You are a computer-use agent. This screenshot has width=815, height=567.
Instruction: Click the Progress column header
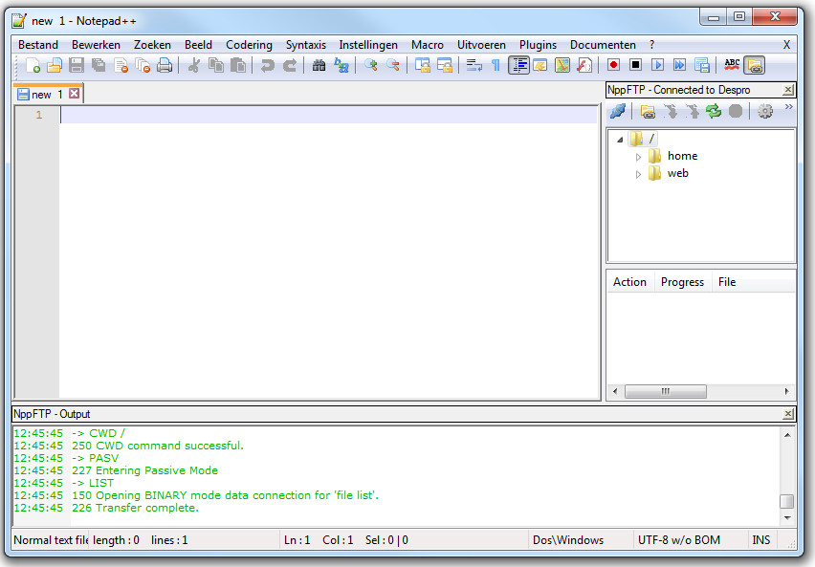pos(682,282)
